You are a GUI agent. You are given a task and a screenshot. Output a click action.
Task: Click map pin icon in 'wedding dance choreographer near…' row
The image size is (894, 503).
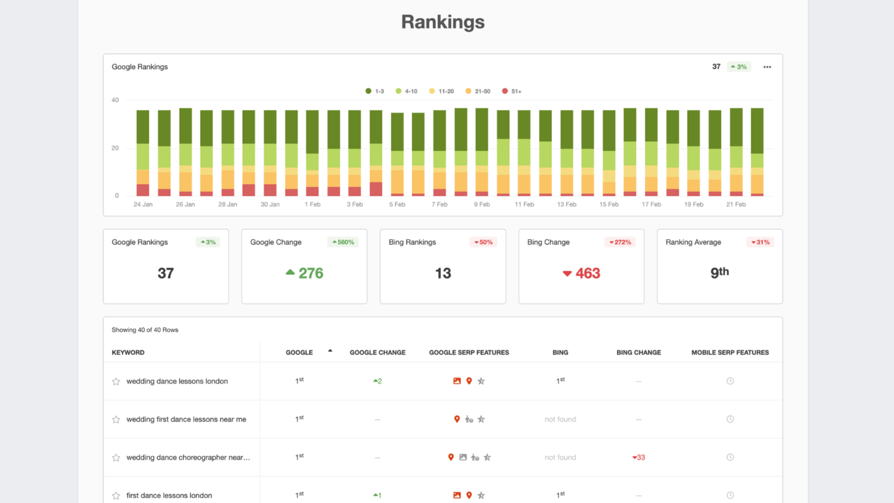point(451,458)
